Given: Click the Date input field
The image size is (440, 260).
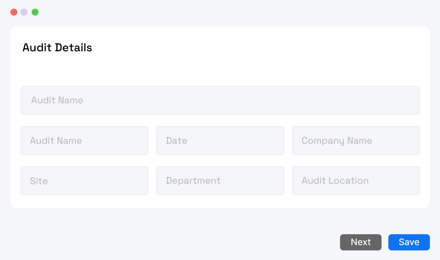Looking at the screenshot, I should [220, 141].
